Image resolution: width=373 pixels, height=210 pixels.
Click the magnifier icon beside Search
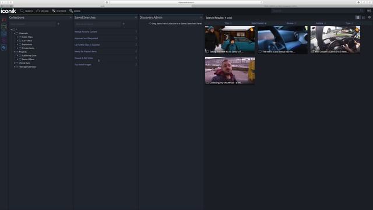tap(22, 10)
